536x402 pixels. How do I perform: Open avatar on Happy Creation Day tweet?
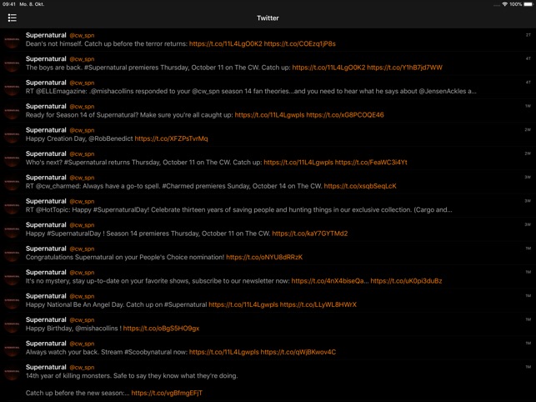(x=12, y=135)
